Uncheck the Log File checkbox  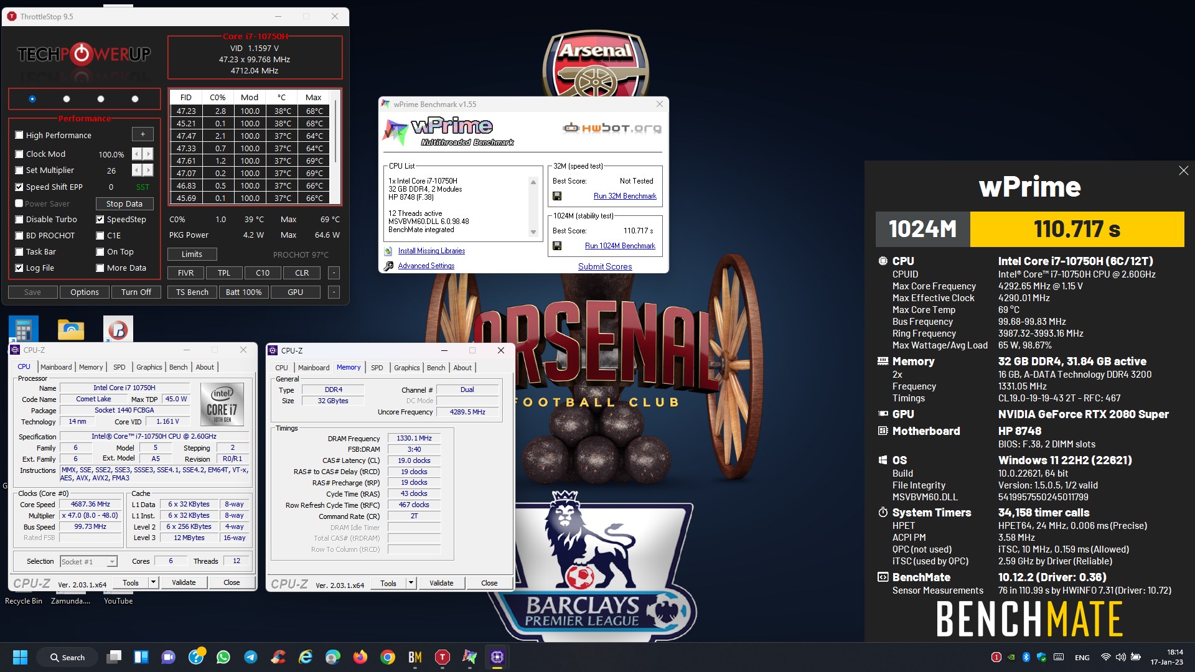coord(19,268)
